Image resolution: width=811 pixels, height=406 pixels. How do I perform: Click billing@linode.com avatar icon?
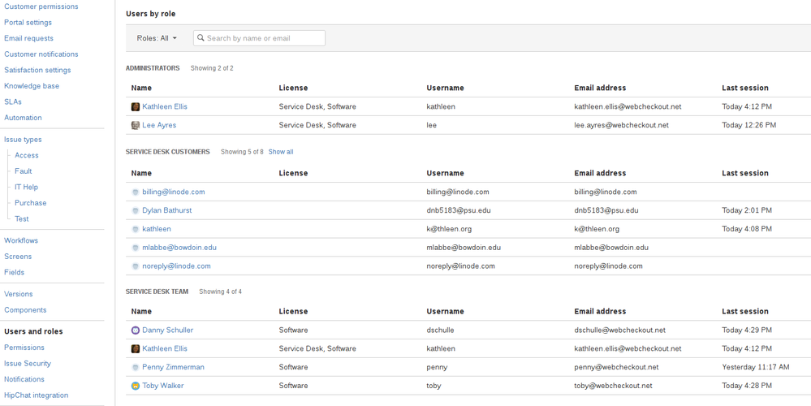(136, 192)
